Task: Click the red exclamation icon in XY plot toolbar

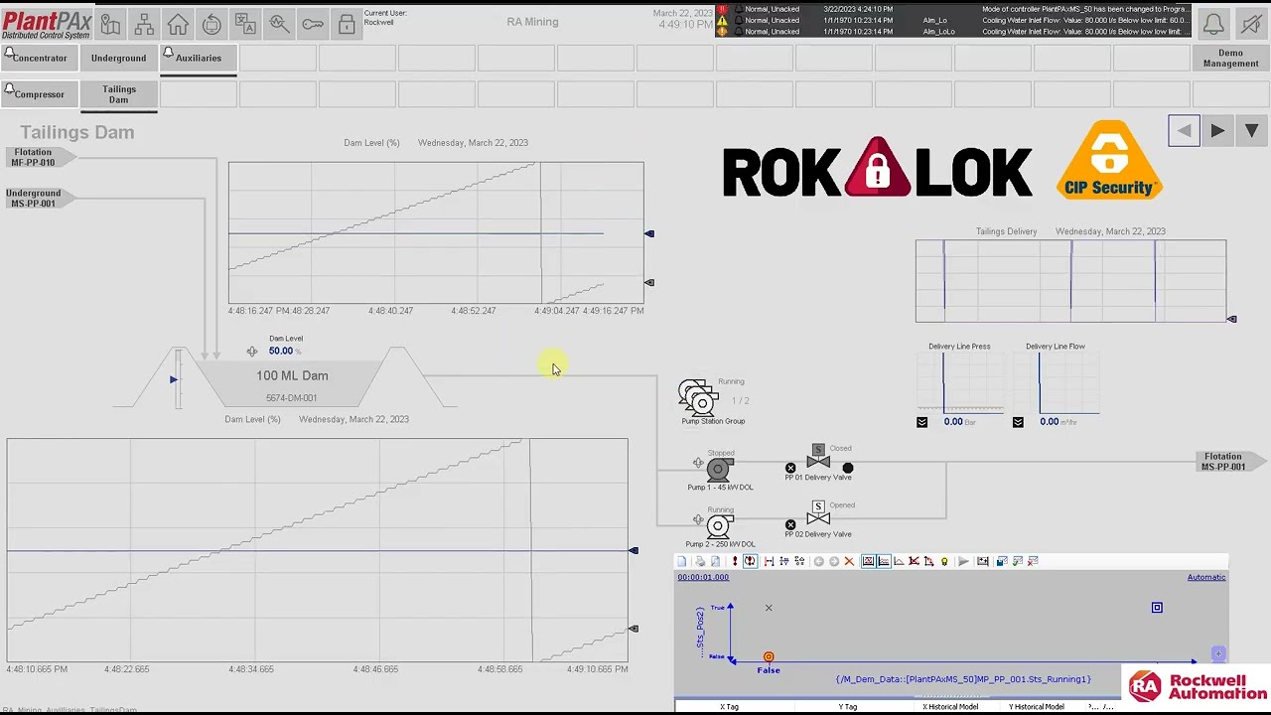Action: click(735, 561)
